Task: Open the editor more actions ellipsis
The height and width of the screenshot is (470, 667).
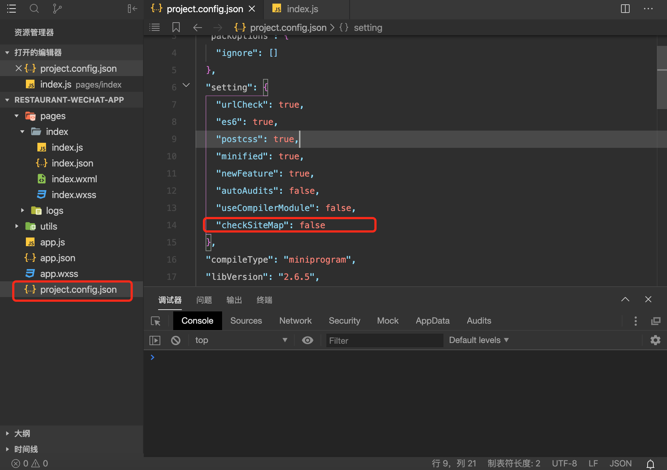Action: pos(648,9)
